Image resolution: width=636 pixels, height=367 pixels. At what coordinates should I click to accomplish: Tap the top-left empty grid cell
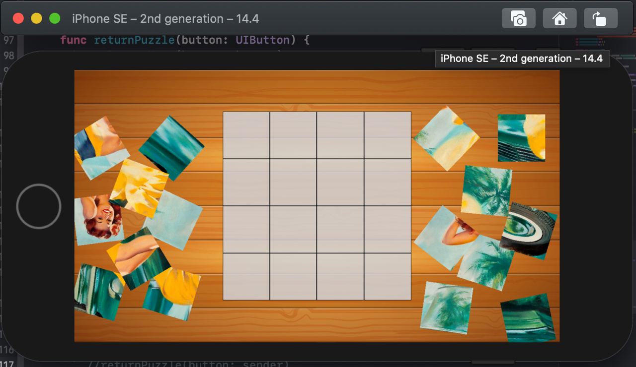tap(246, 135)
